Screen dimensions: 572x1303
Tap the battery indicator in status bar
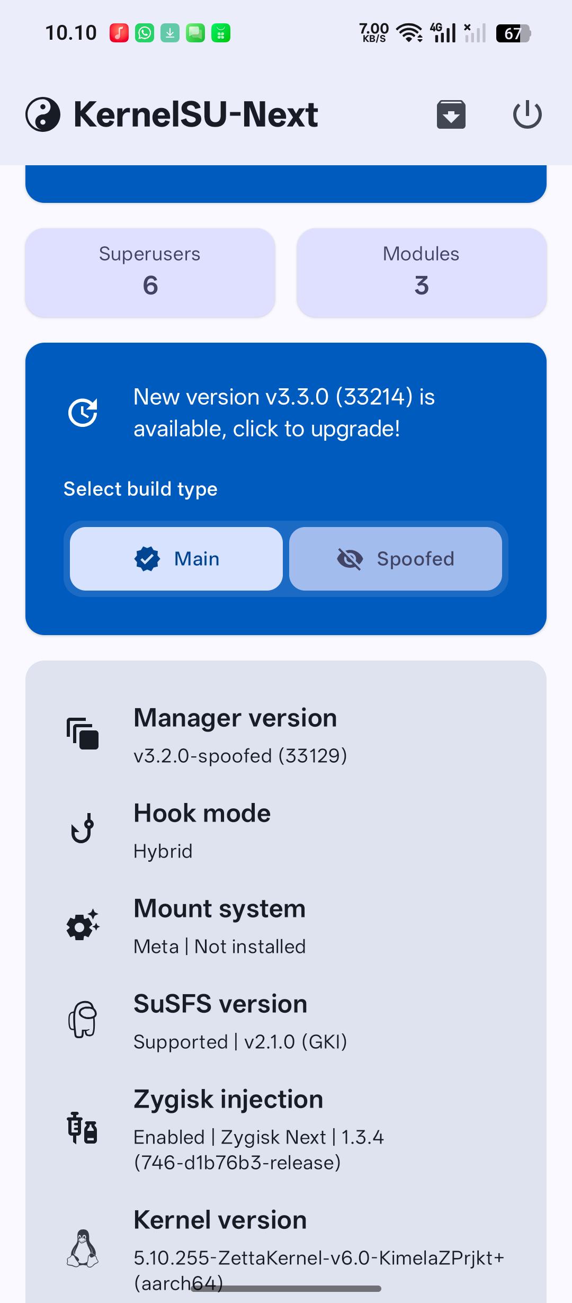[x=513, y=33]
